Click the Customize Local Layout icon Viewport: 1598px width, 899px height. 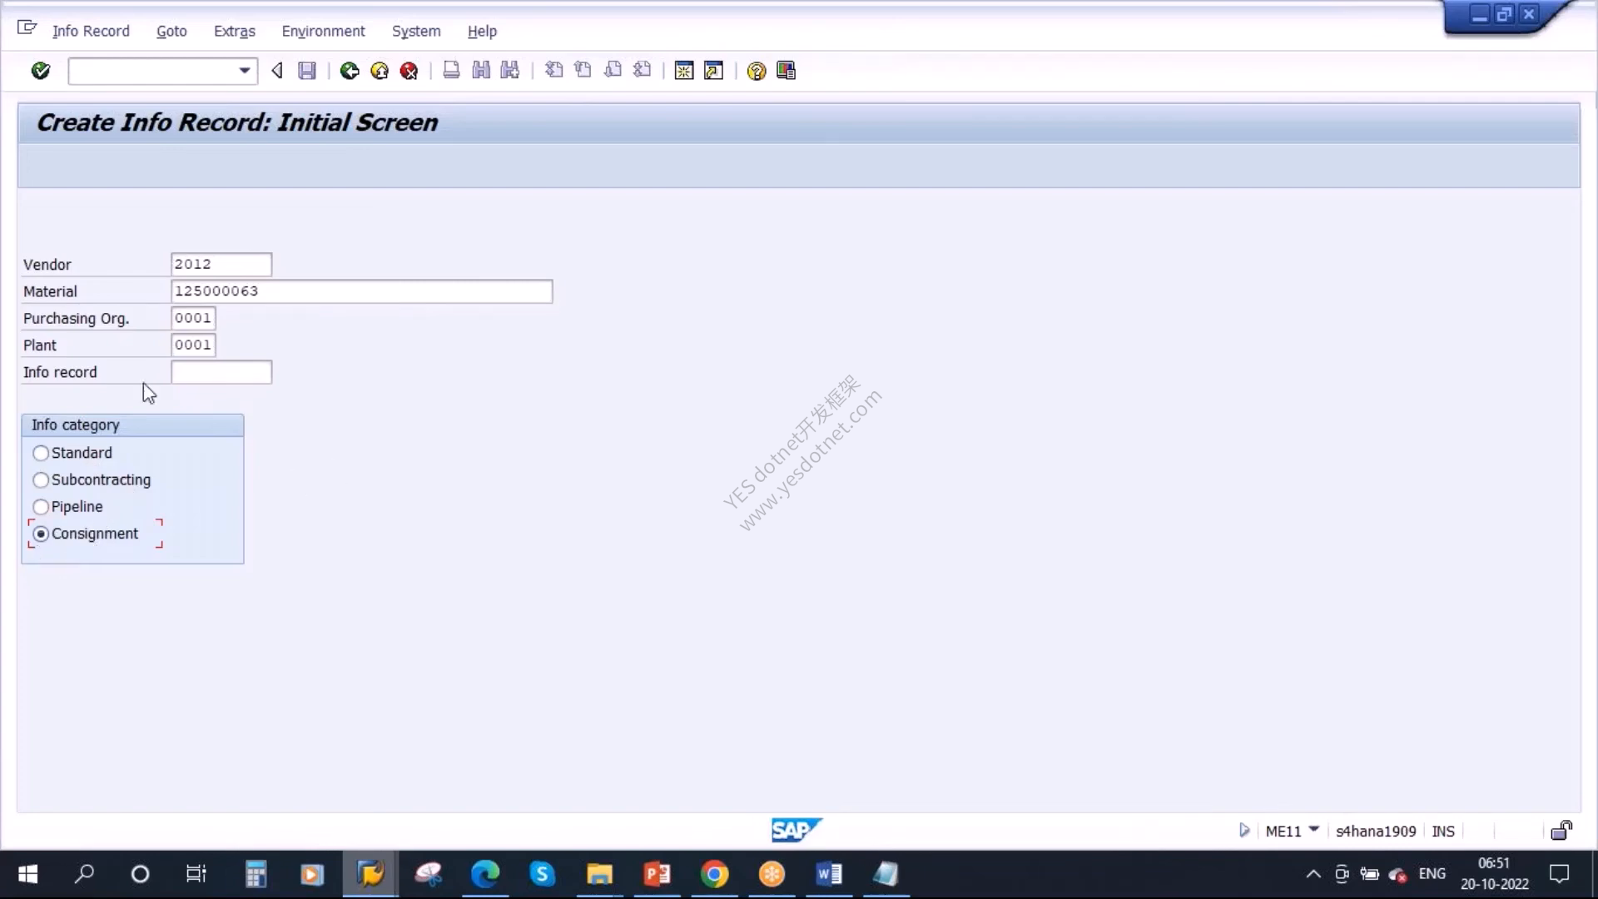(786, 71)
